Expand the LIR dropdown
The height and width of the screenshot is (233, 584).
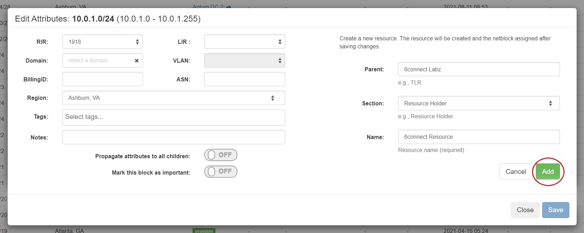(244, 42)
